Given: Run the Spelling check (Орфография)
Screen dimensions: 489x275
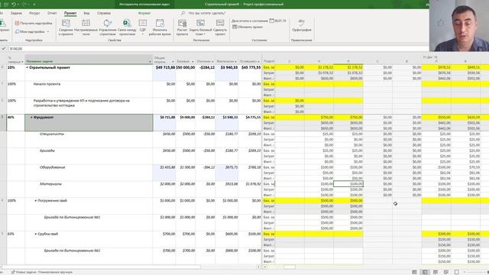Looking at the screenshot, I should point(302,25).
